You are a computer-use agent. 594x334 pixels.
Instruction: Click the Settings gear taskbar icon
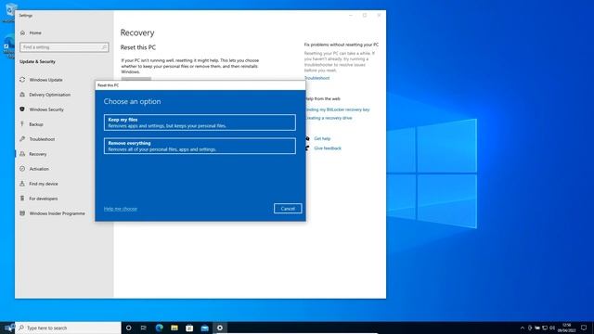click(x=220, y=328)
